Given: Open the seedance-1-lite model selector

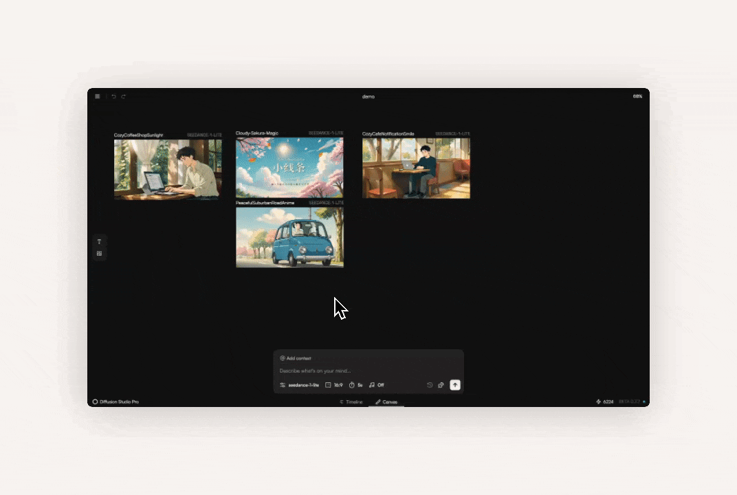Looking at the screenshot, I should 302,385.
